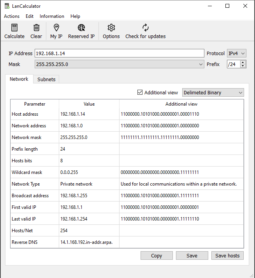255x278 pixels.
Task: Click the Hosts bits parameter label
Action: coord(22,161)
